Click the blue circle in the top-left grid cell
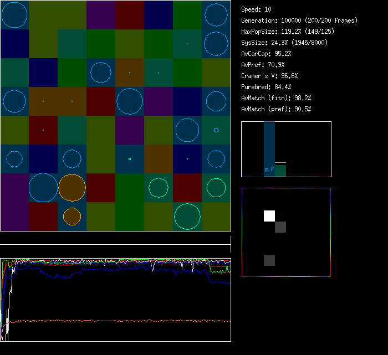388x355 pixels. pos(14,15)
